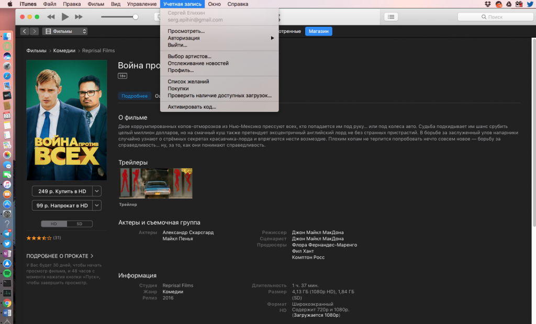Click the fast-forward (next) button

pos(79,17)
